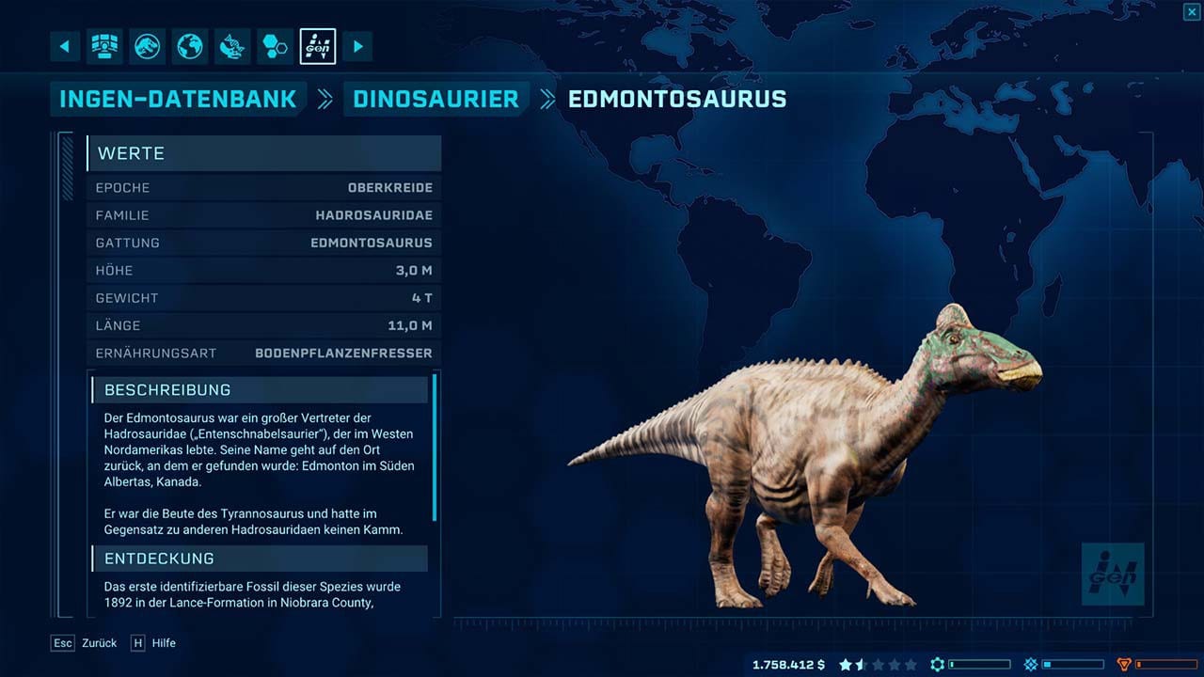
Task: Click the Dinosaurier breadcrumb
Action: (436, 99)
